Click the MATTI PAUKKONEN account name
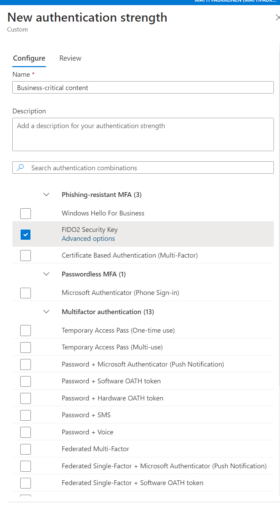Image resolution: width=280 pixels, height=507 pixels. pyautogui.click(x=234, y=1)
